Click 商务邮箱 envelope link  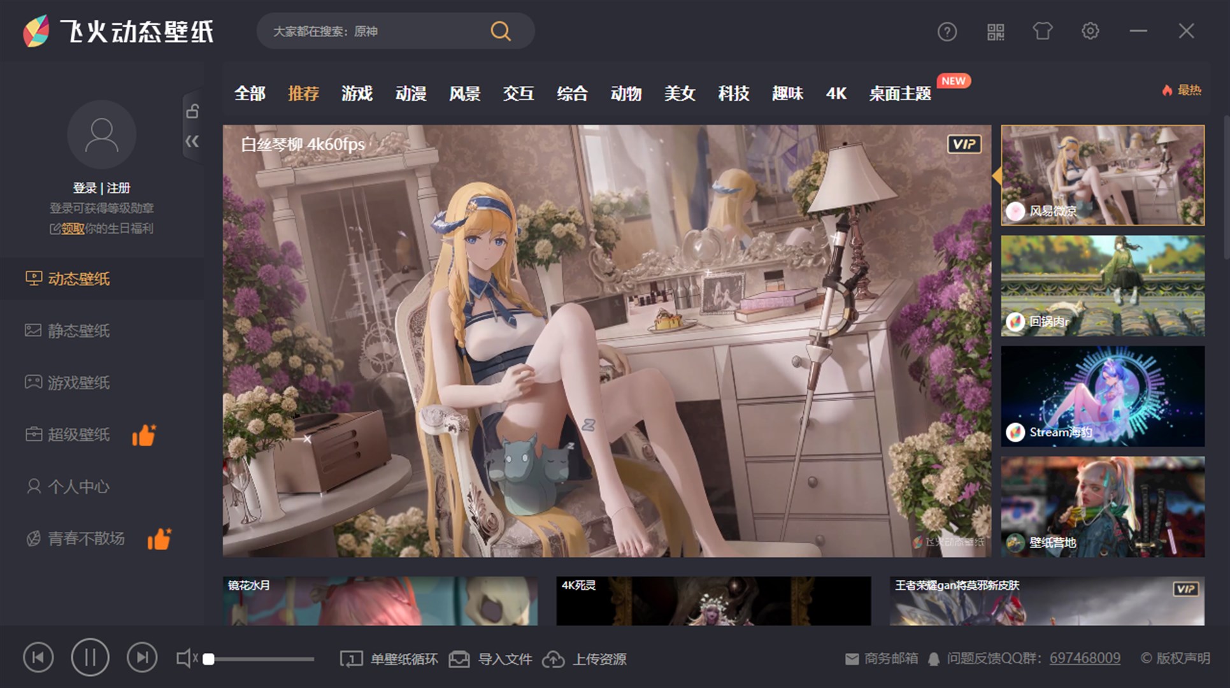pyautogui.click(x=882, y=659)
